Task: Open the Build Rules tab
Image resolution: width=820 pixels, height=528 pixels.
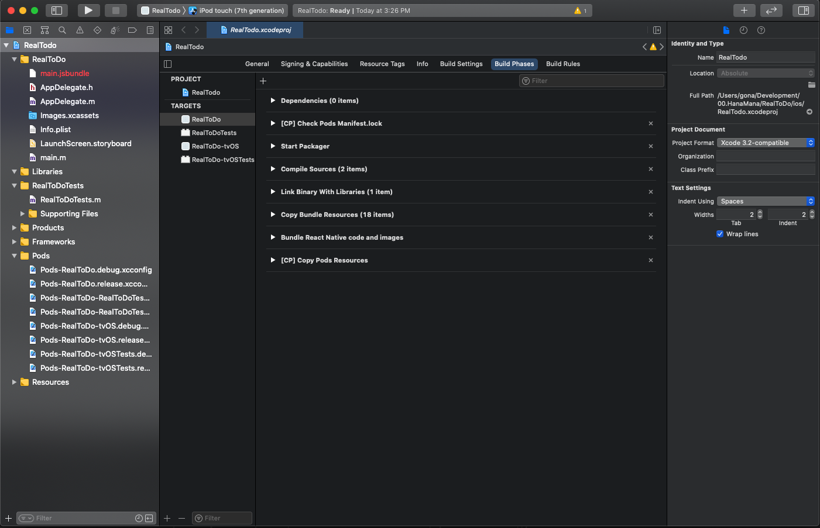Action: click(563, 64)
